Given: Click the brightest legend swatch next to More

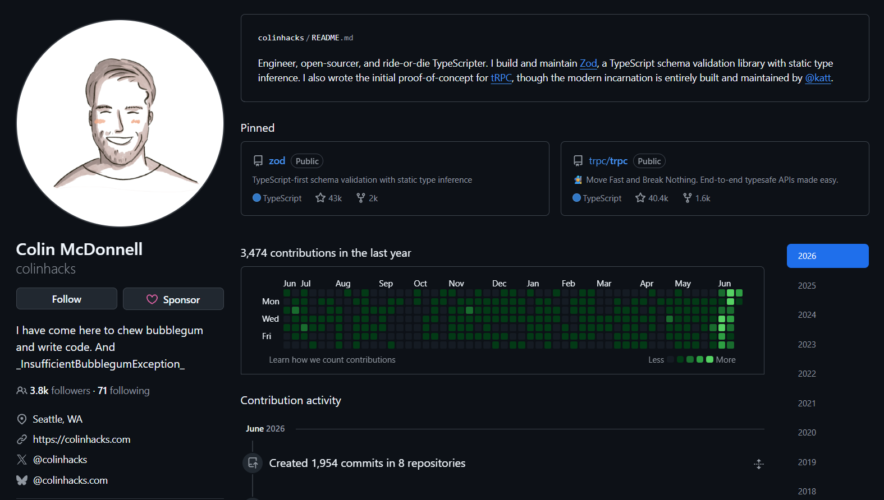Looking at the screenshot, I should [710, 359].
